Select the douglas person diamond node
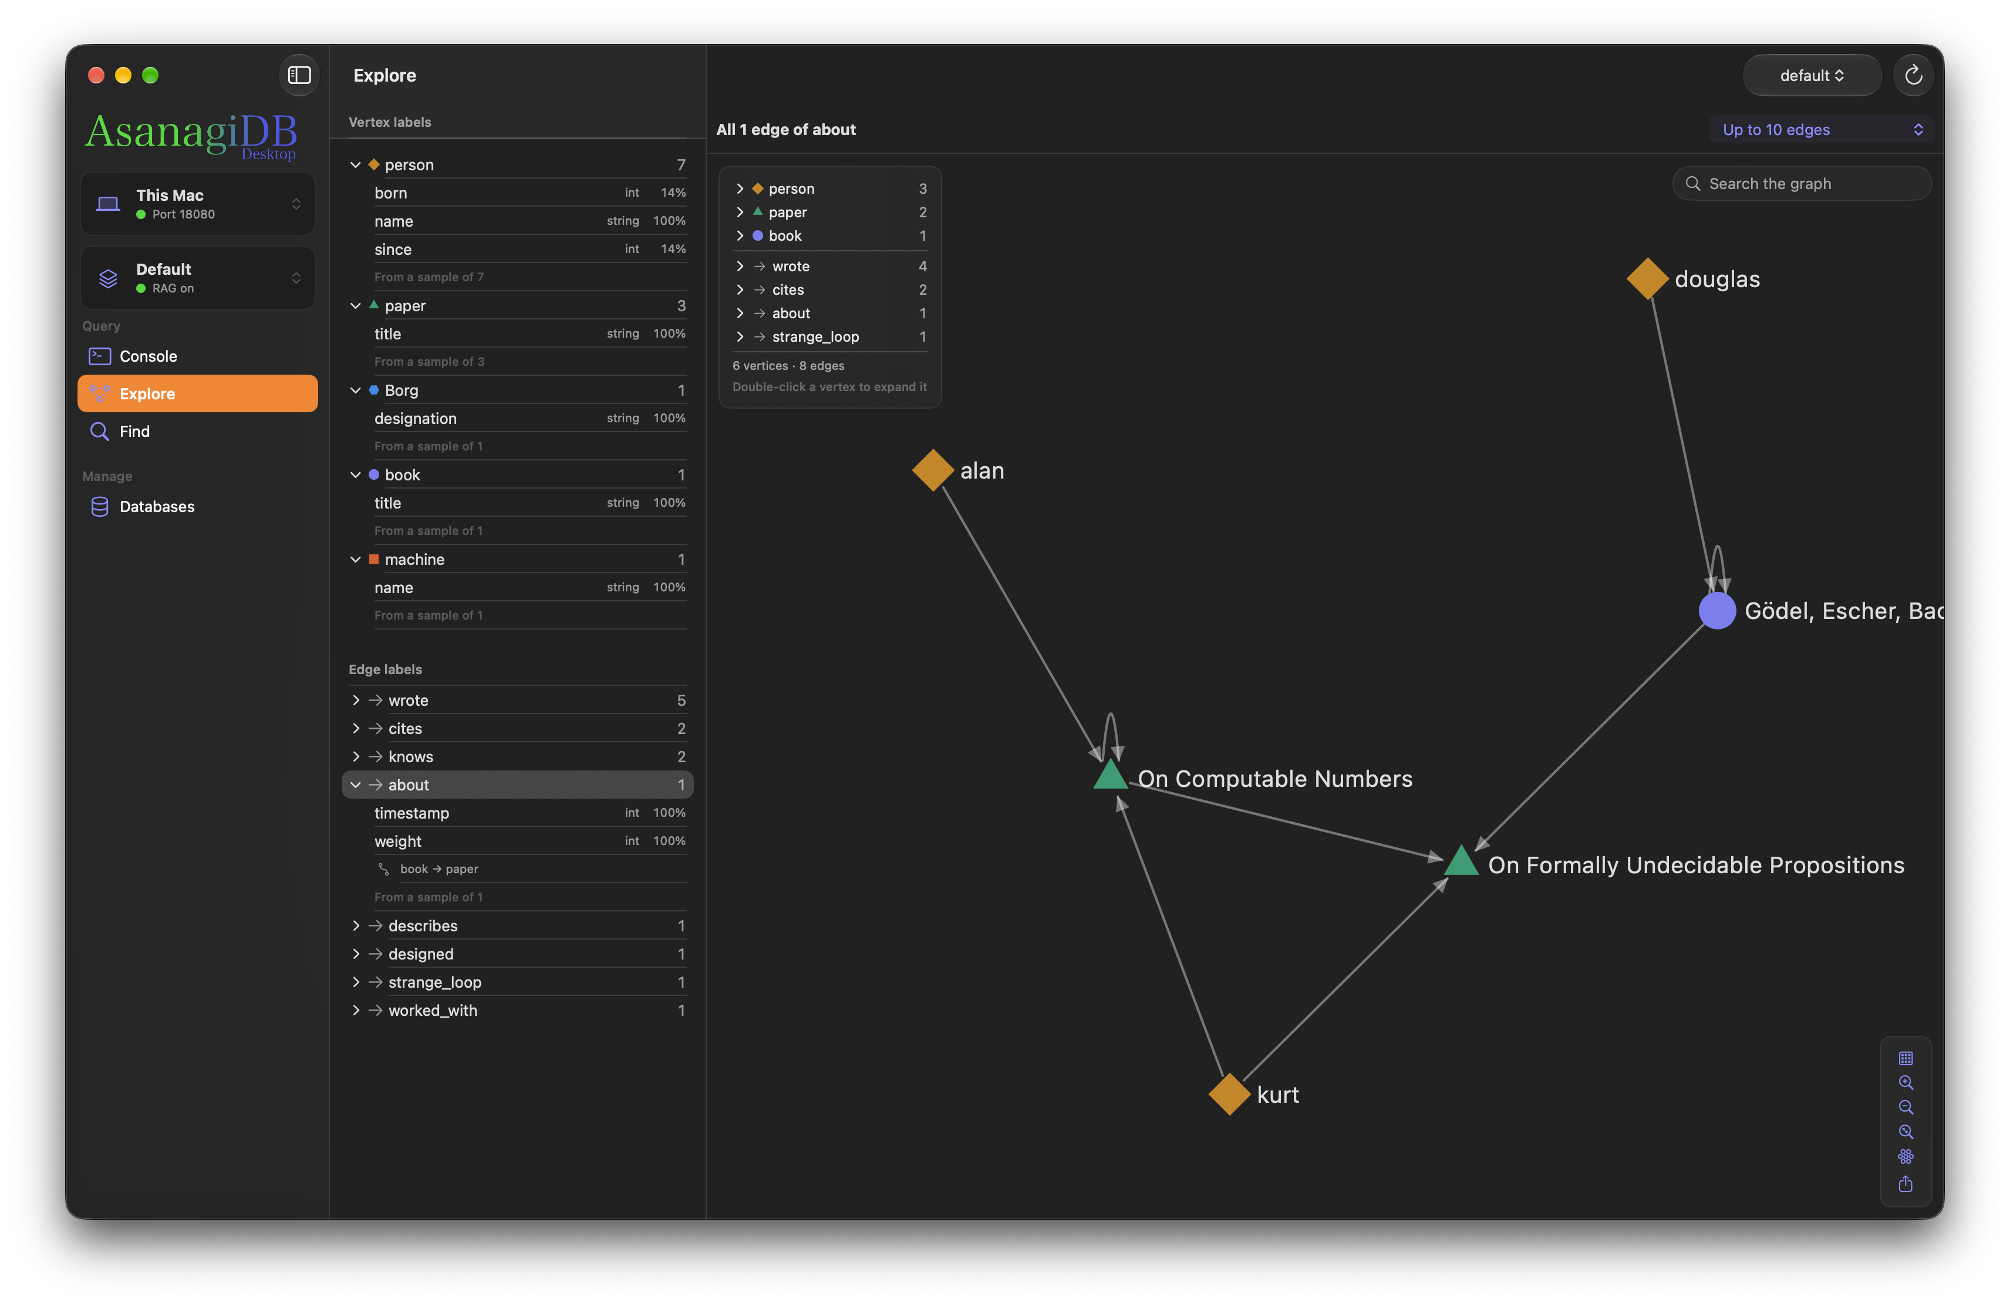Image resolution: width=2010 pixels, height=1306 pixels. click(x=1647, y=279)
